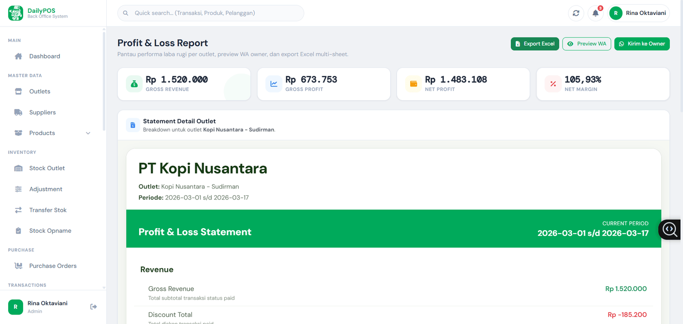Click the Revenue section heading
This screenshot has height=324, width=683.
click(x=157, y=270)
